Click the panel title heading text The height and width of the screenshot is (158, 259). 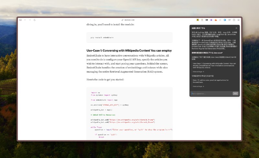[x=198, y=28]
